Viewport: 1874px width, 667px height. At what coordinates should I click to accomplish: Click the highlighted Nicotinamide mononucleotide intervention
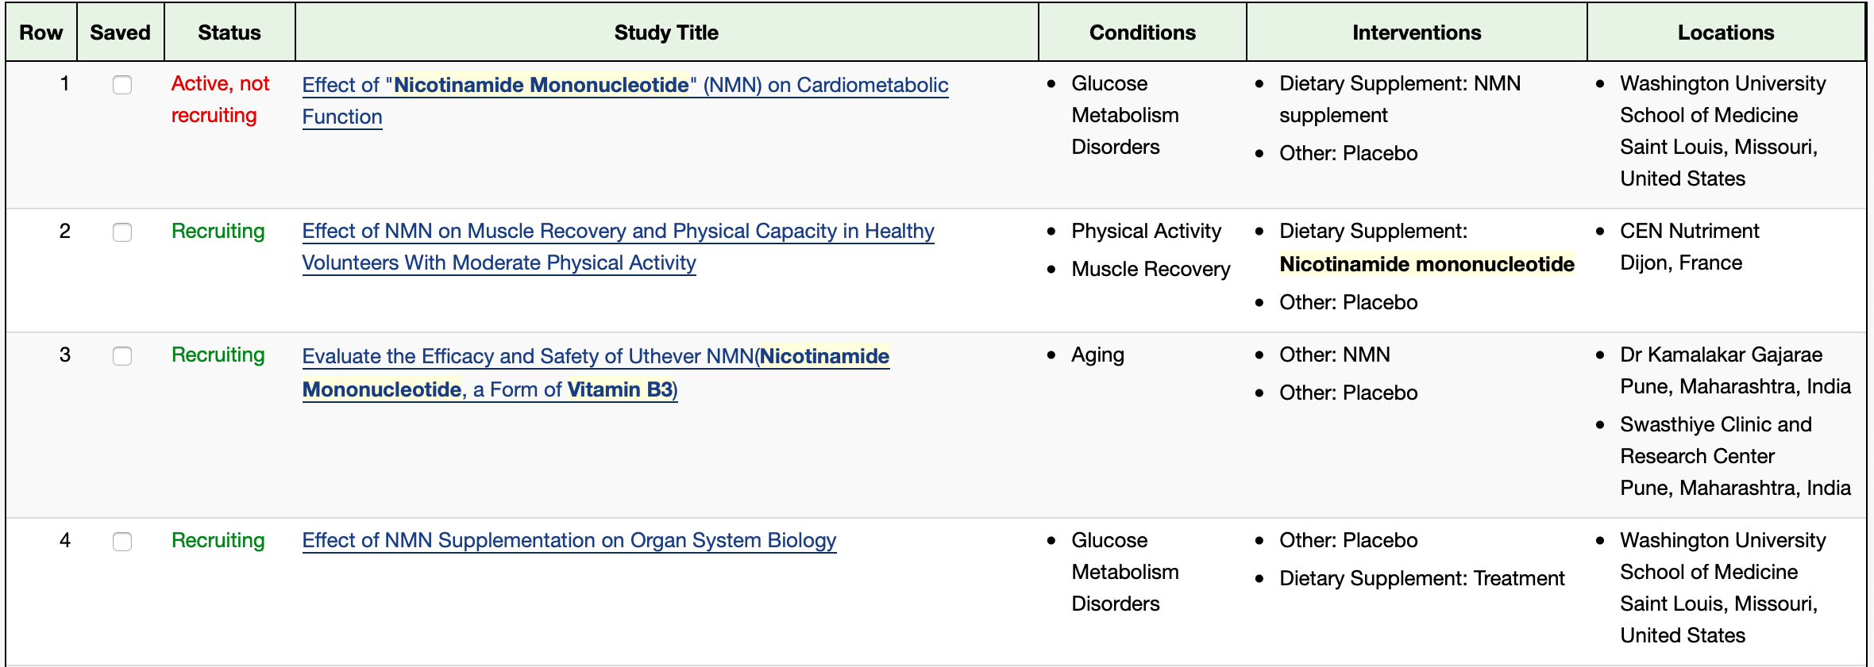[x=1427, y=264]
